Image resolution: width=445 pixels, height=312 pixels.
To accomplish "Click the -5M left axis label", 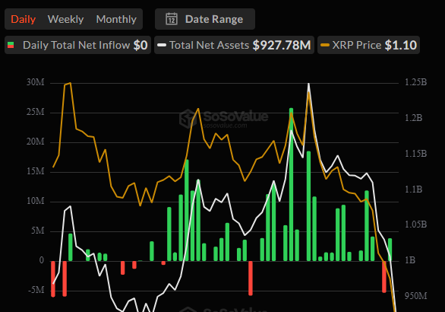I will [36, 290].
